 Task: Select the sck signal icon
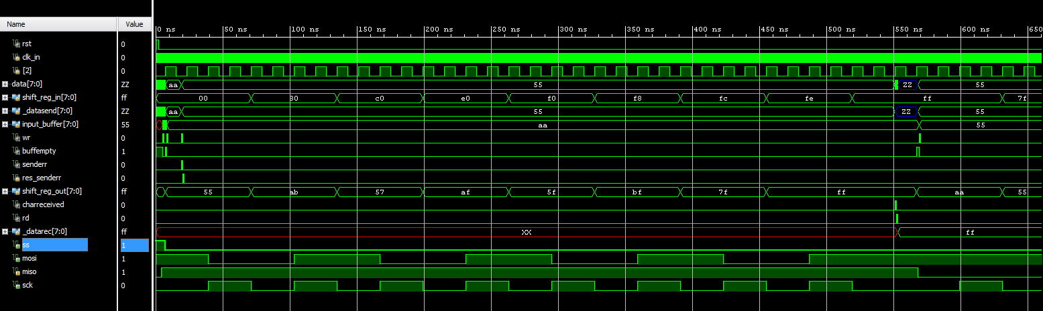click(17, 286)
